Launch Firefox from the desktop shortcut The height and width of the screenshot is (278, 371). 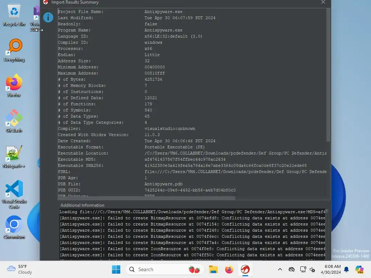tap(14, 85)
